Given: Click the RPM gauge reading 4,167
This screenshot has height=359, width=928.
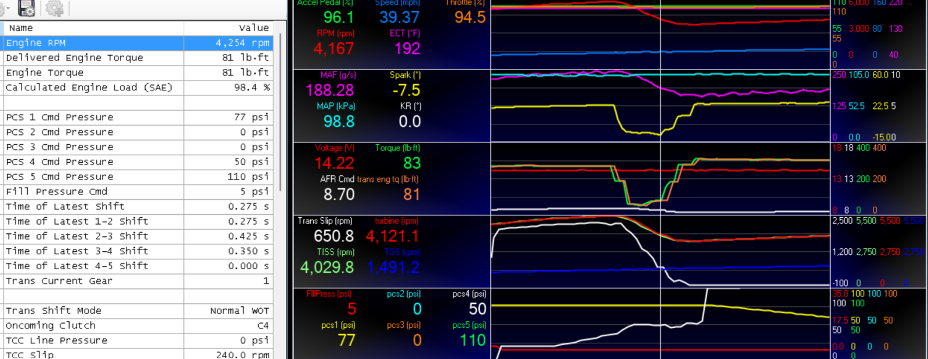Looking at the screenshot, I should [x=333, y=49].
